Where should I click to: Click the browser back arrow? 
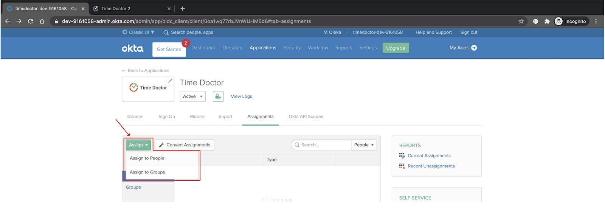(8, 21)
